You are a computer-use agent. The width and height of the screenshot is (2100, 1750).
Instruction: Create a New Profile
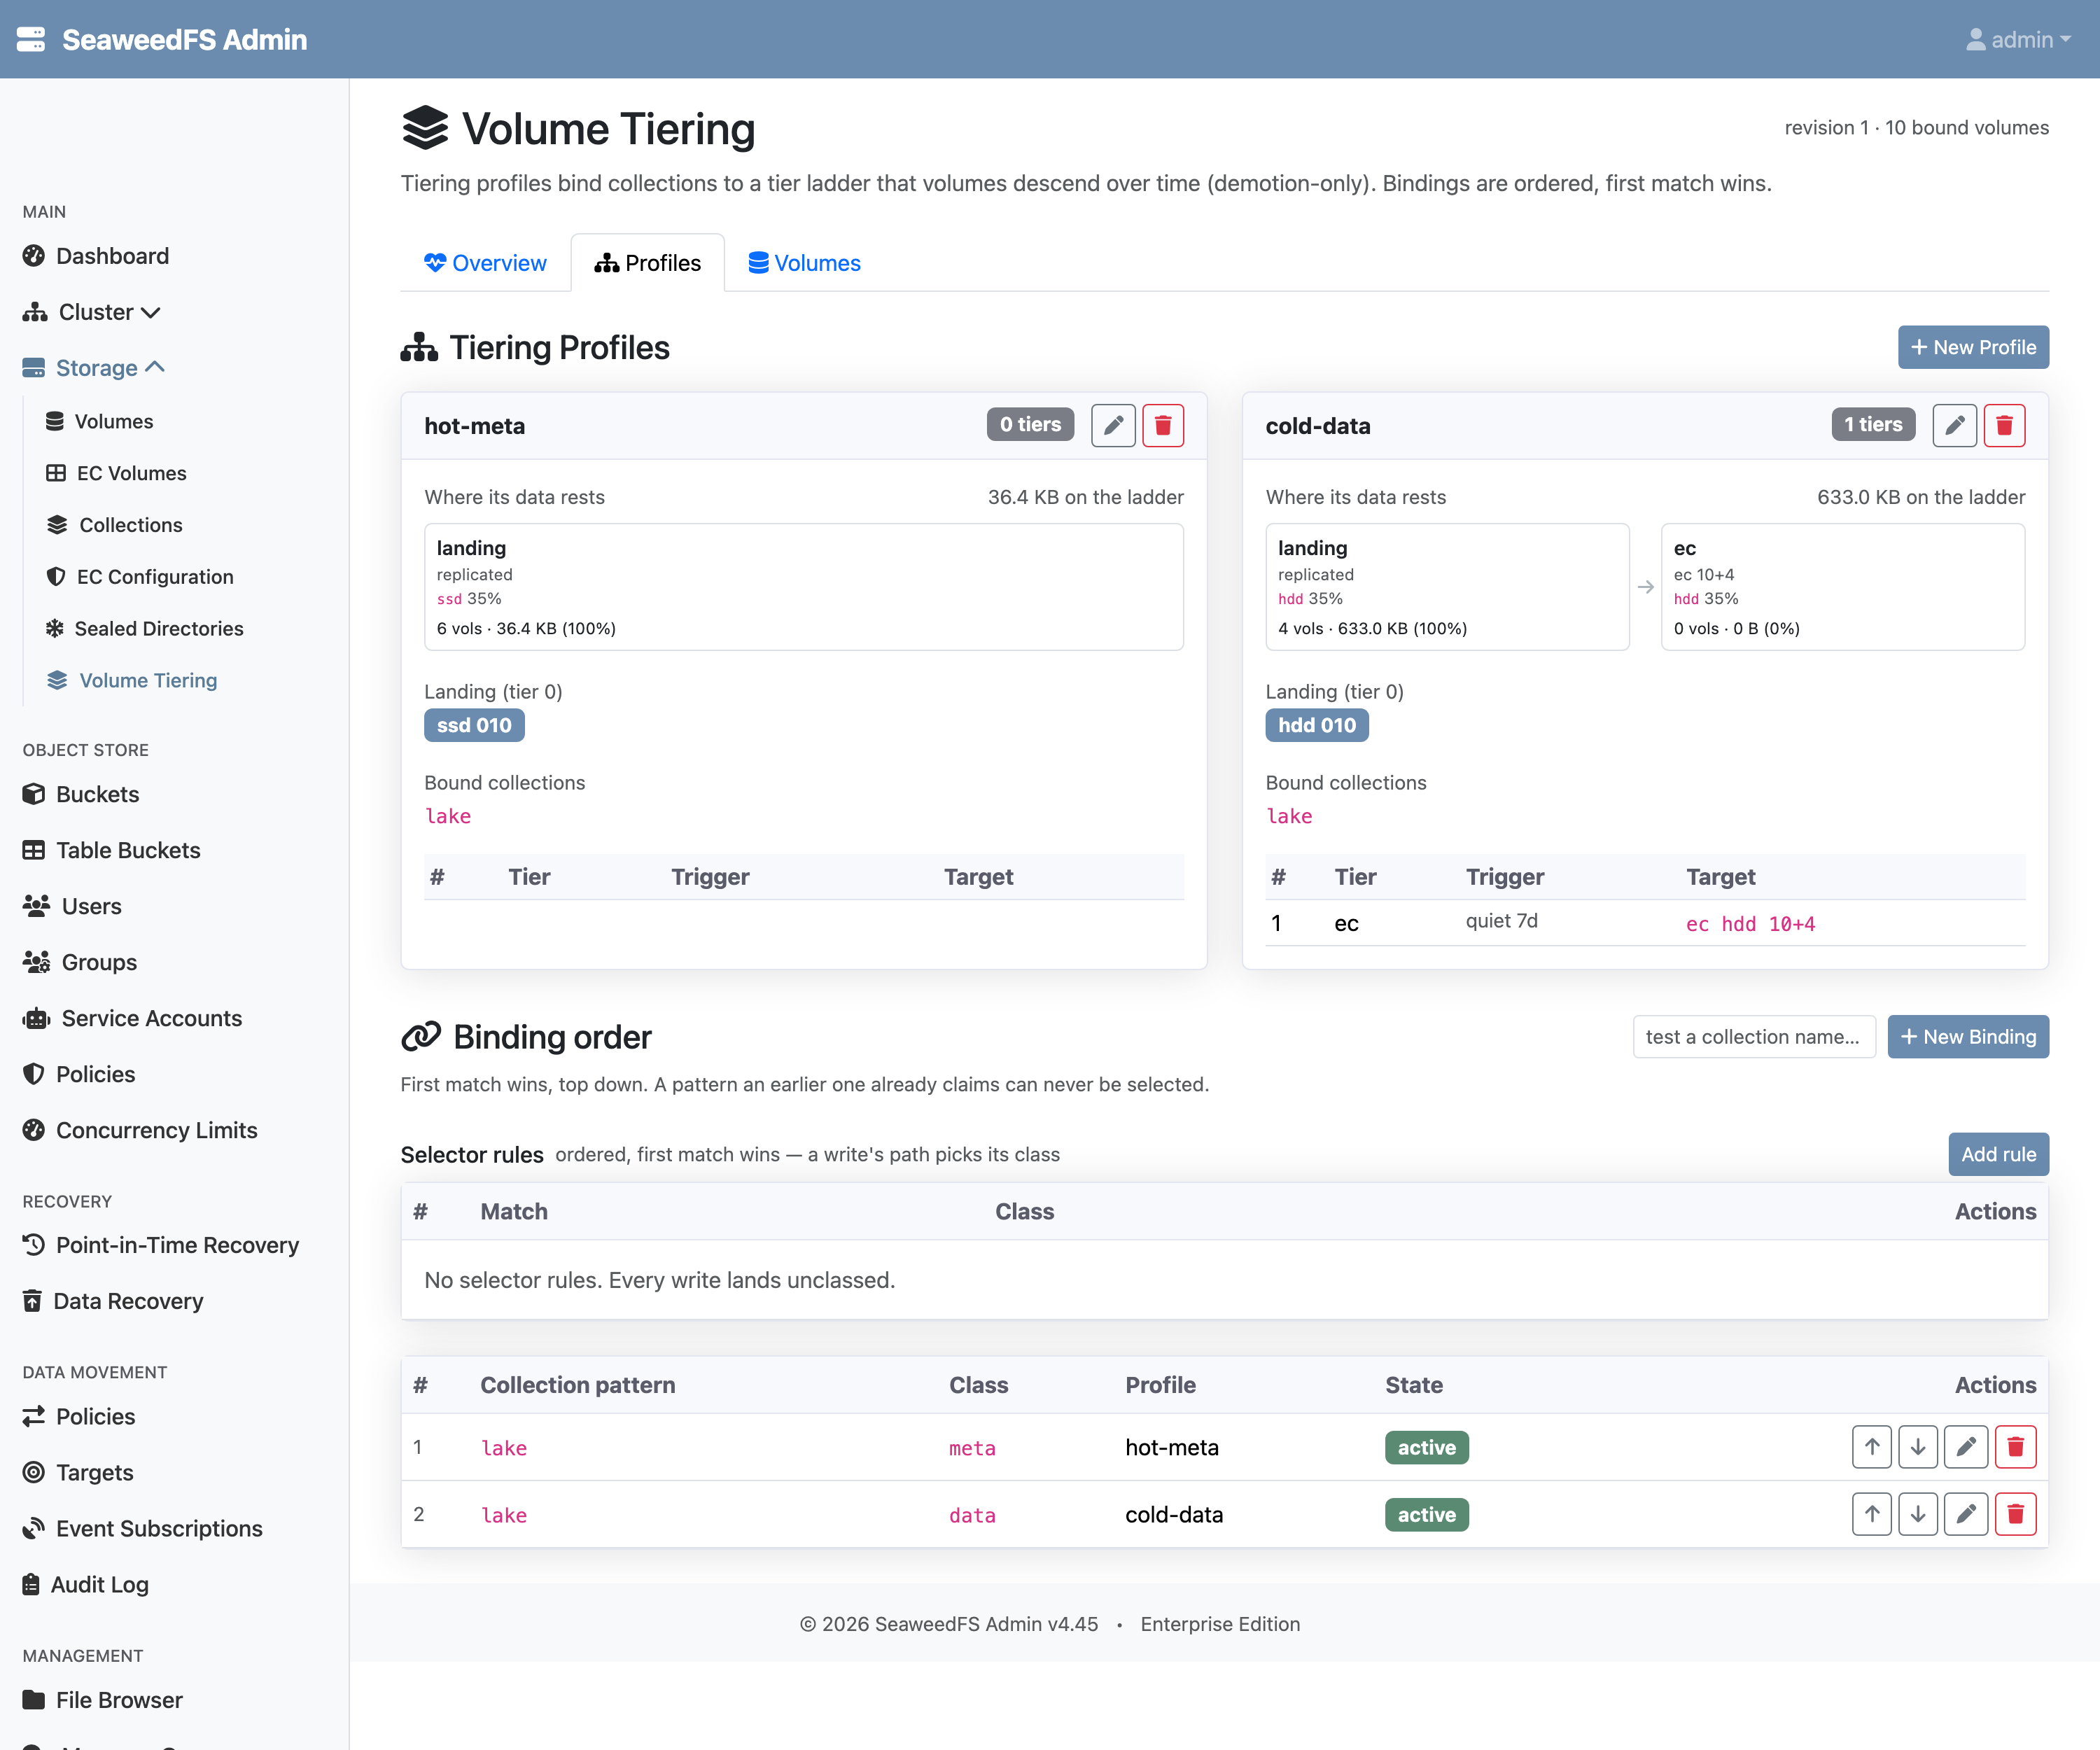click(x=1973, y=347)
